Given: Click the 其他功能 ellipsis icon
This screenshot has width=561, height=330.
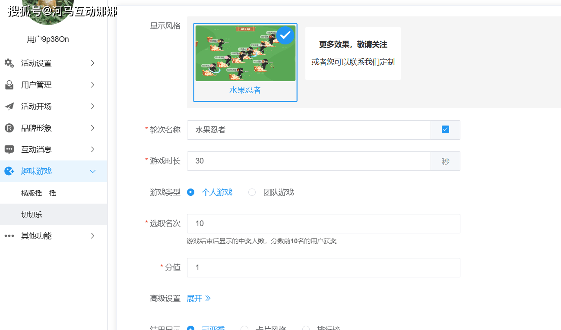Looking at the screenshot, I should pyautogui.click(x=9, y=236).
